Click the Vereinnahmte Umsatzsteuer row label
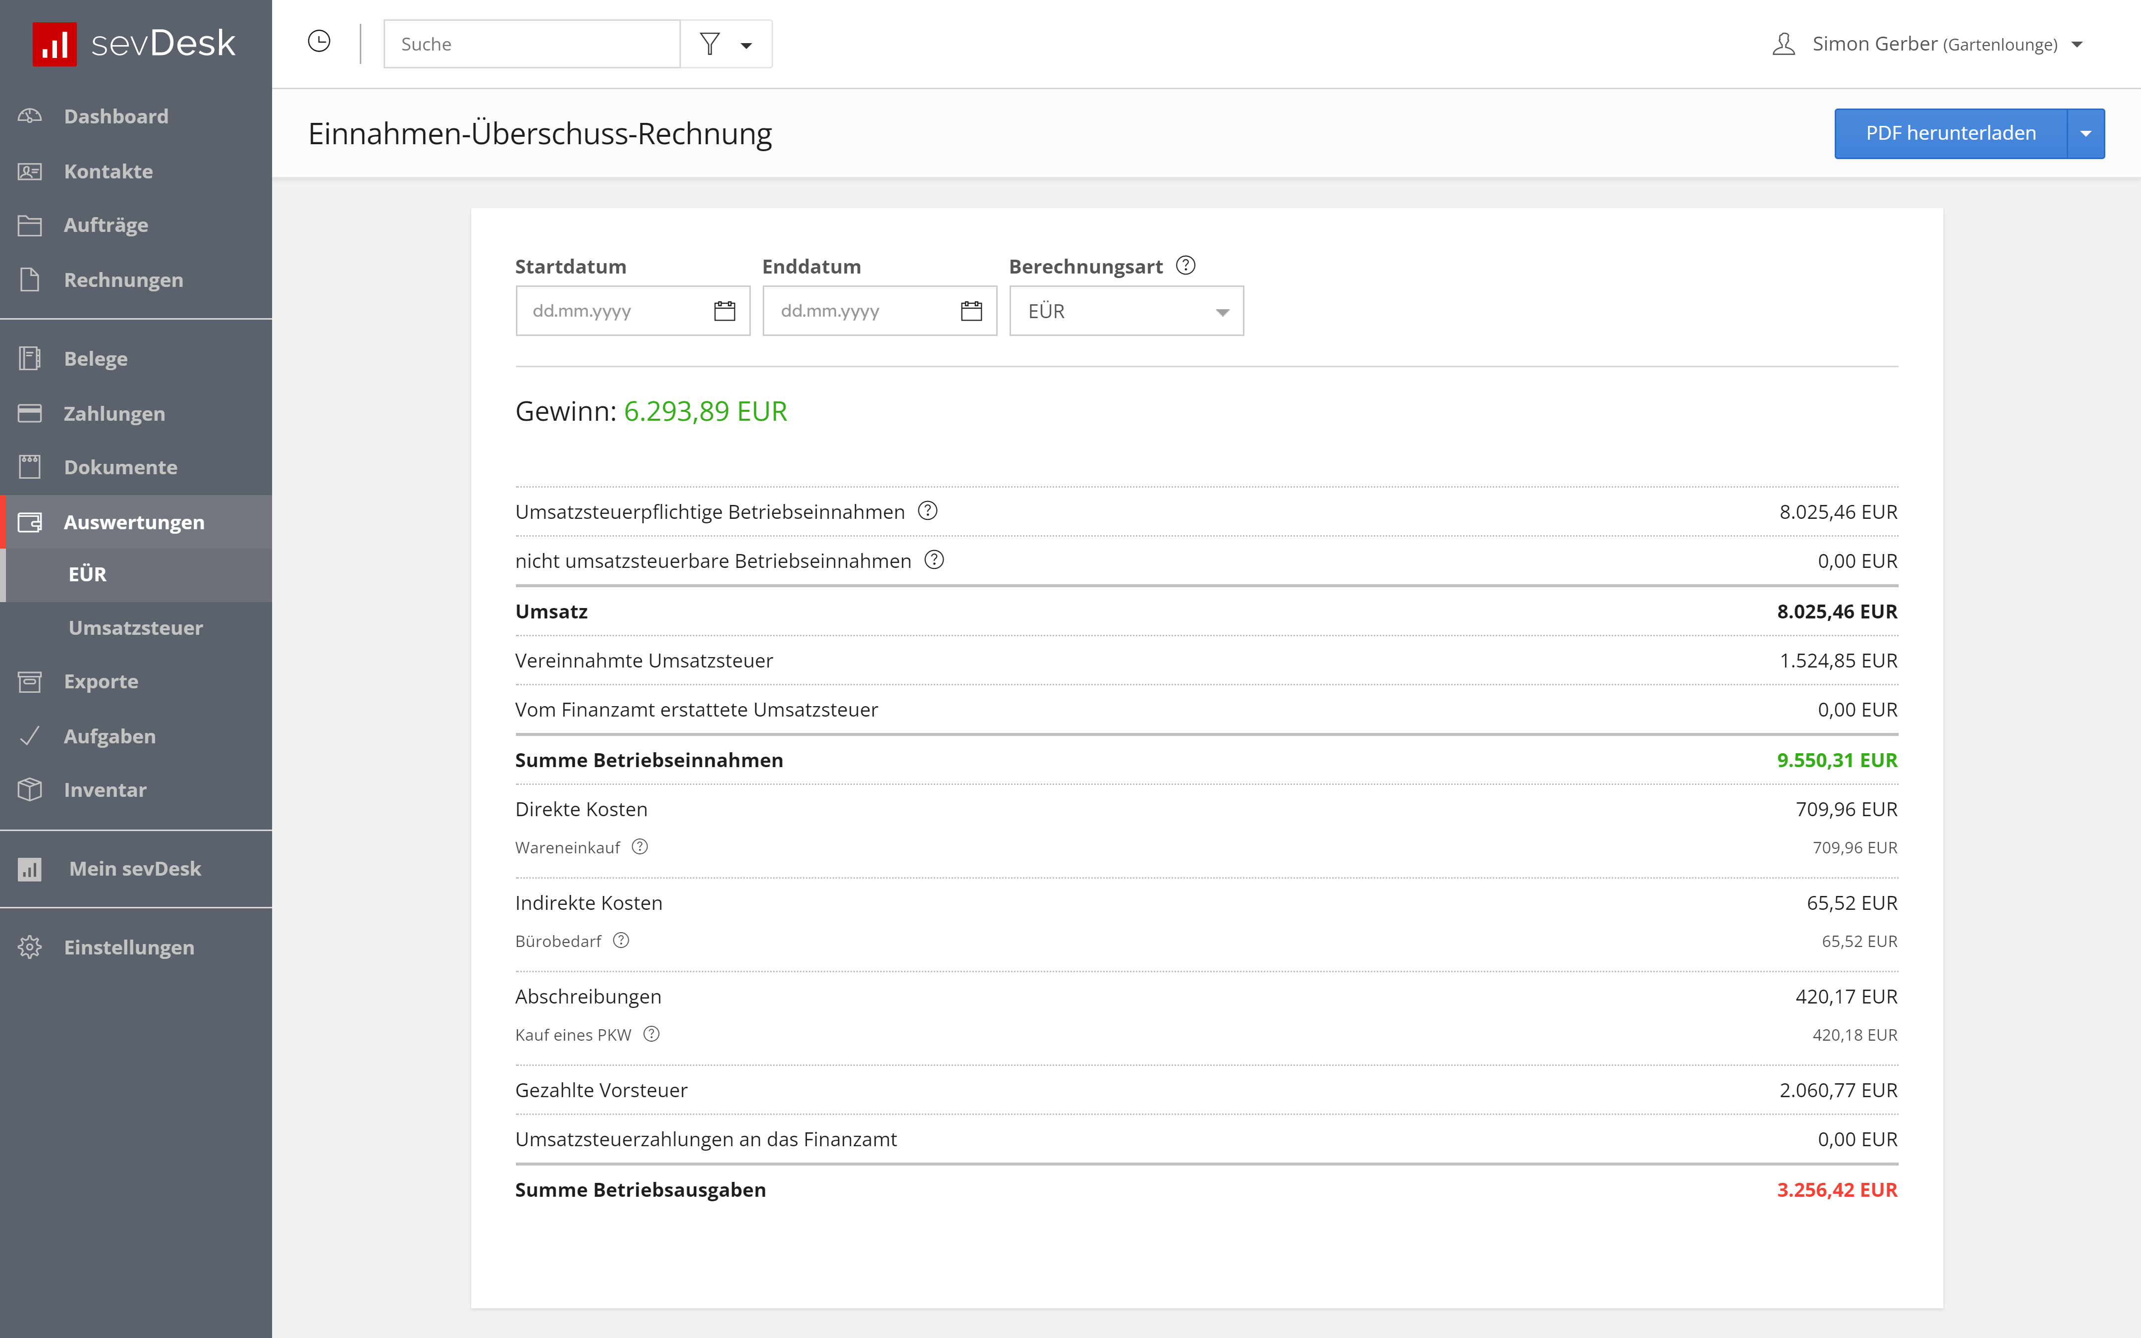The height and width of the screenshot is (1338, 2141). click(x=644, y=660)
